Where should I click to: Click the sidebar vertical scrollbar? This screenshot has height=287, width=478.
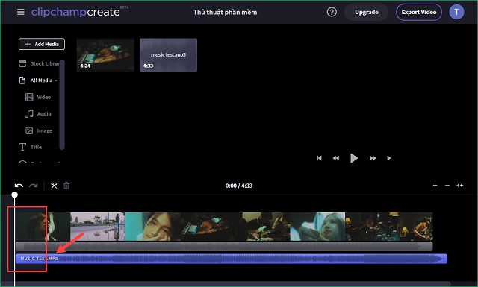pyautogui.click(x=62, y=104)
